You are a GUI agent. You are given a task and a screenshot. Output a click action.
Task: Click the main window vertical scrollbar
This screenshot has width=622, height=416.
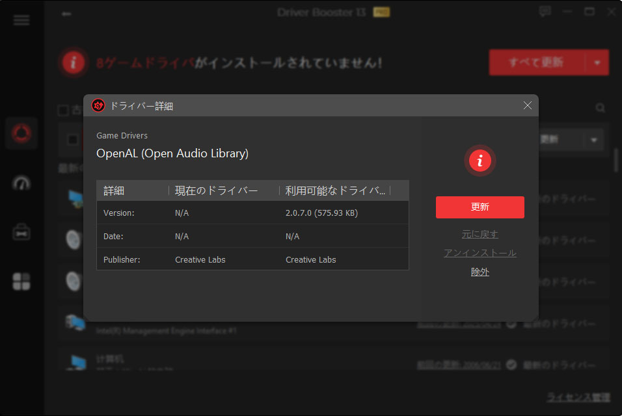coord(616,161)
